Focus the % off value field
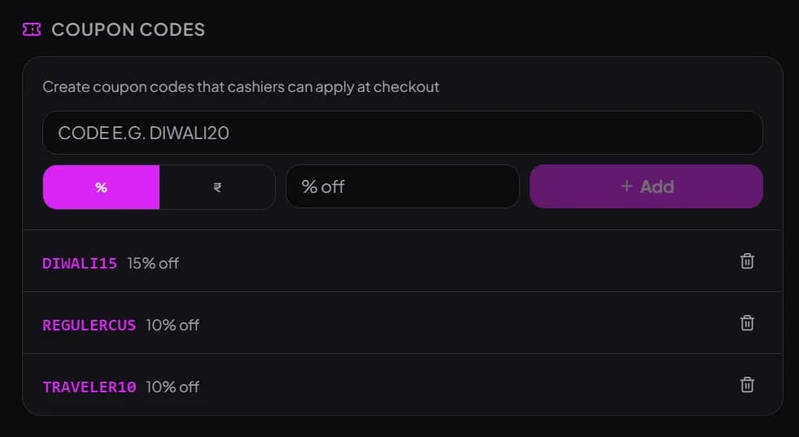 (x=403, y=186)
